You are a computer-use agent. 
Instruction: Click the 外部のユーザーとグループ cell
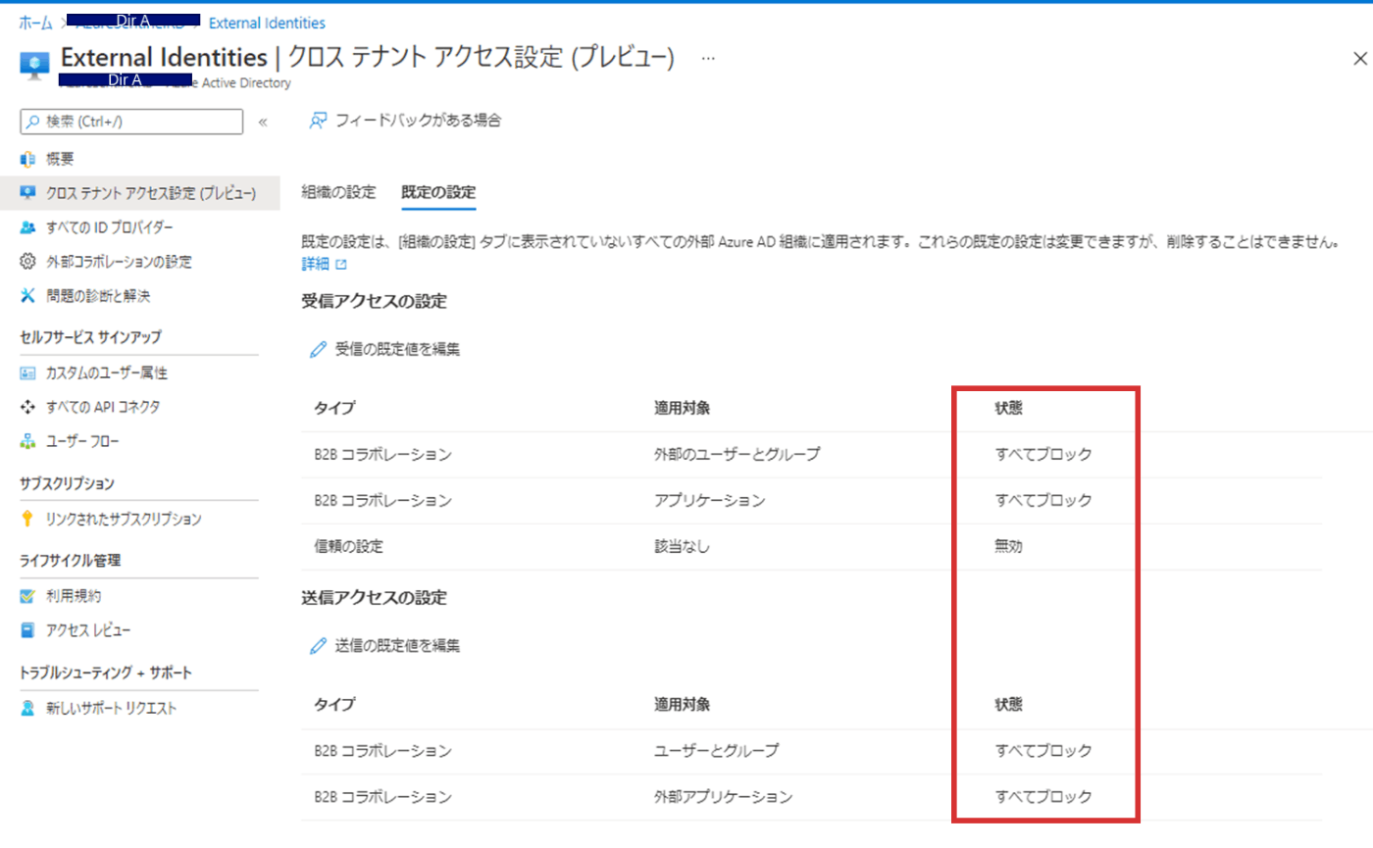pos(737,454)
